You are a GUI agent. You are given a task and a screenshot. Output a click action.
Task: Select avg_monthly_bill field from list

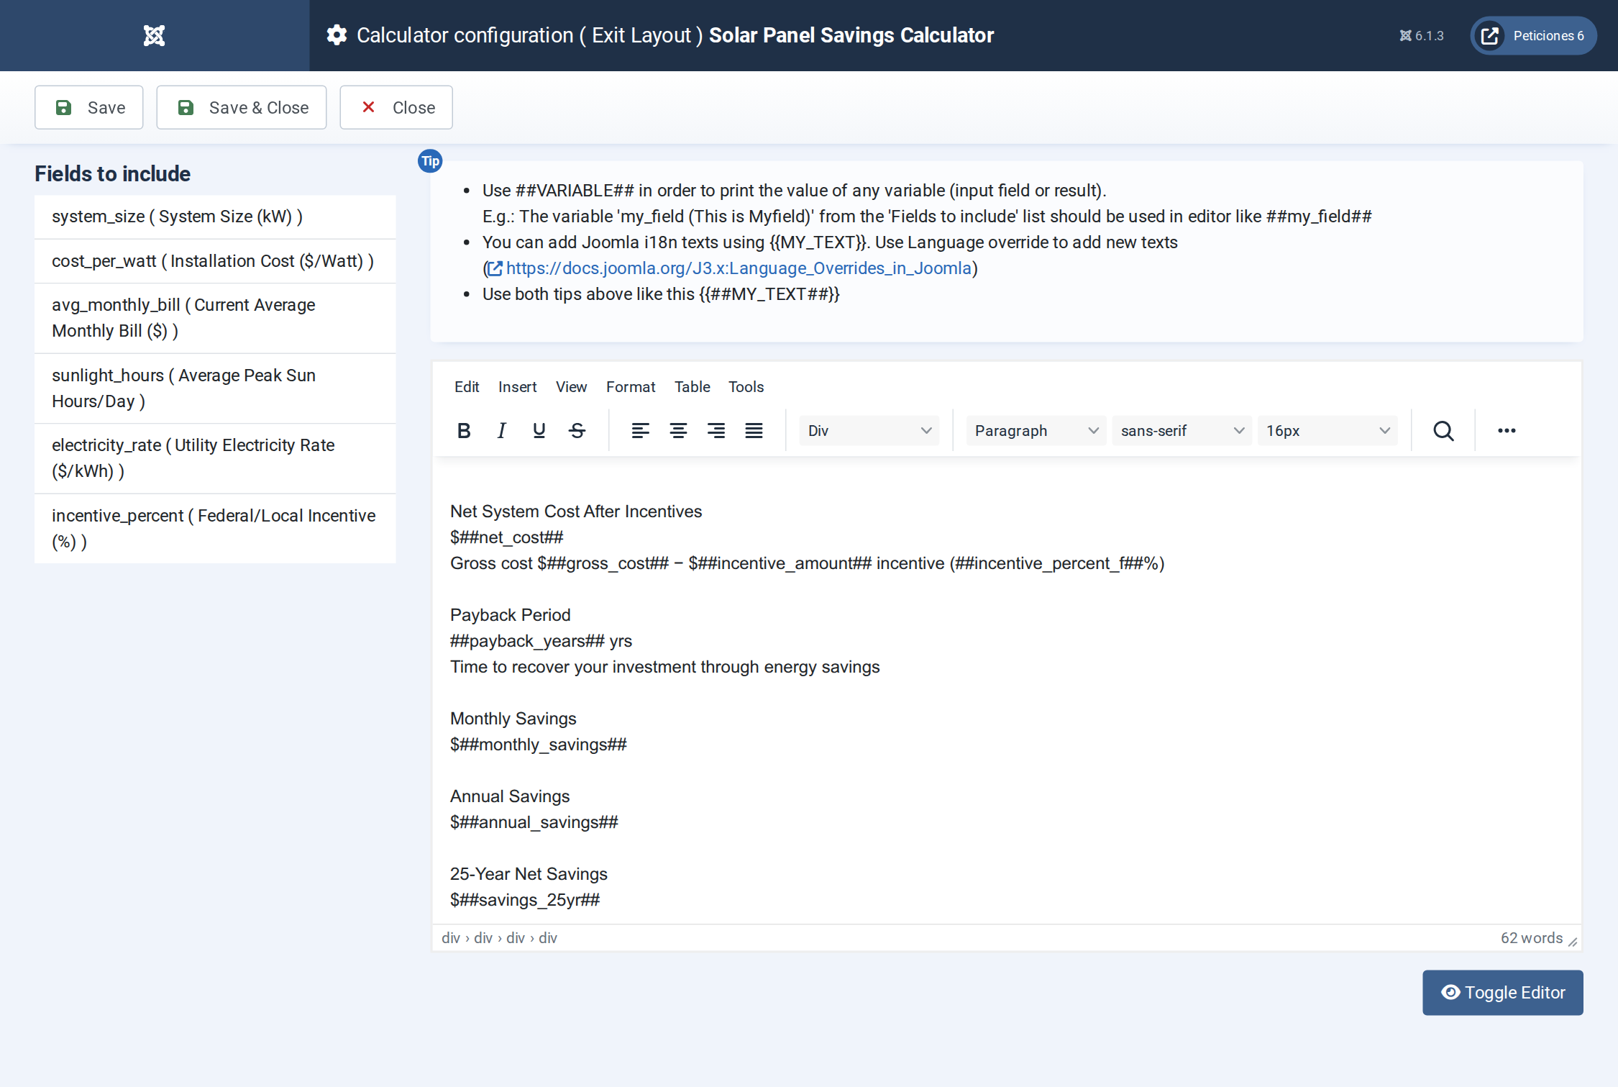(215, 318)
